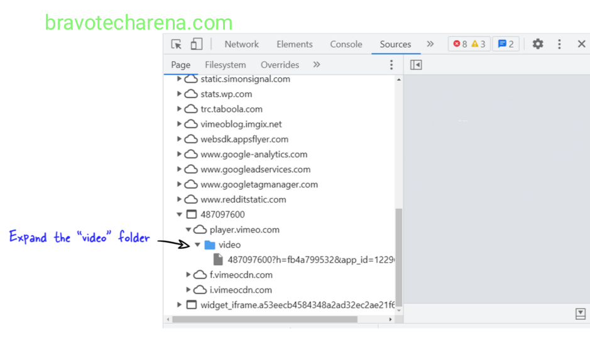590x347 pixels.
Task: Hide the navigator sidebar with toggle icon
Action: tap(416, 65)
